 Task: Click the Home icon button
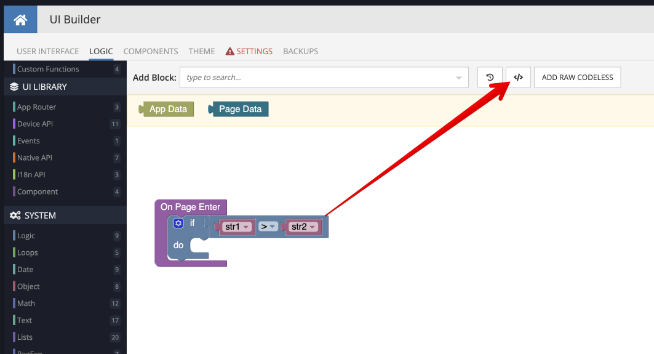coord(20,20)
